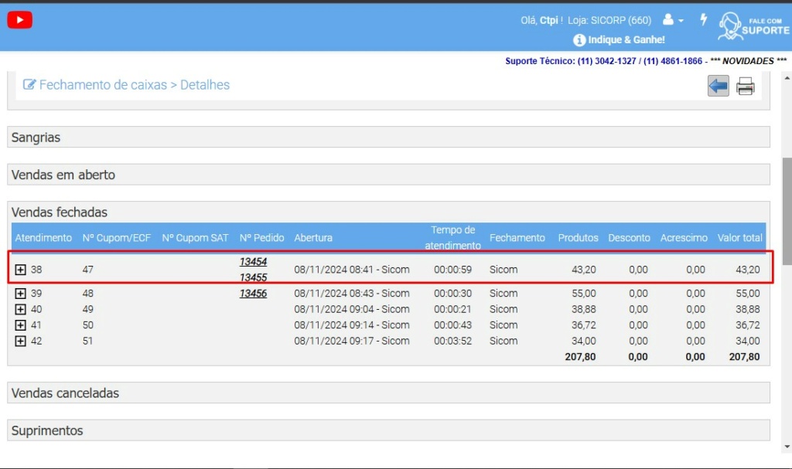Click the Loja: SICORP (660) text
Image resolution: width=792 pixels, height=469 pixels.
(x=609, y=20)
